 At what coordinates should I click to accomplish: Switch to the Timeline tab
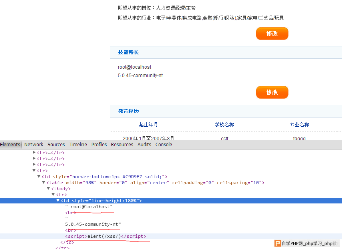point(78,144)
